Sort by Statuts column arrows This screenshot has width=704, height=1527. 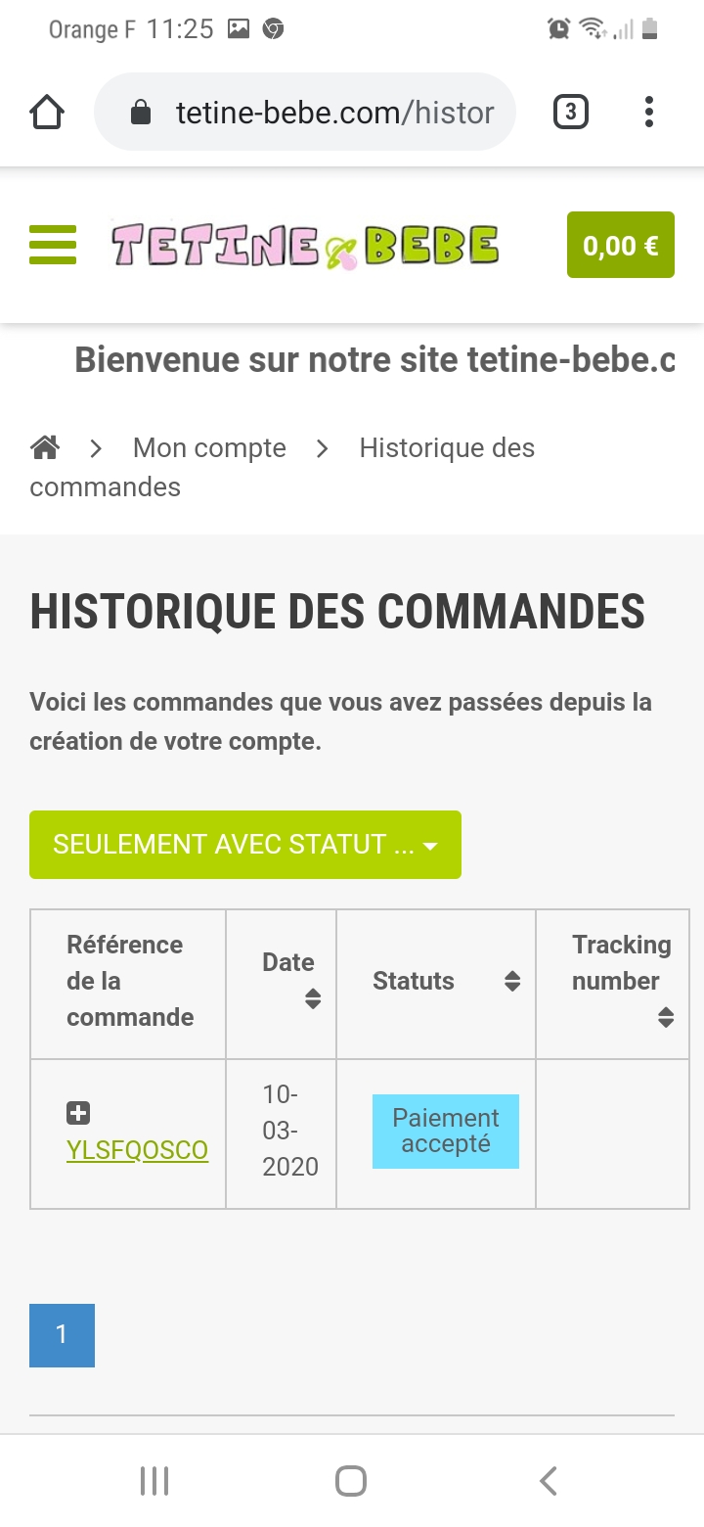tap(512, 982)
